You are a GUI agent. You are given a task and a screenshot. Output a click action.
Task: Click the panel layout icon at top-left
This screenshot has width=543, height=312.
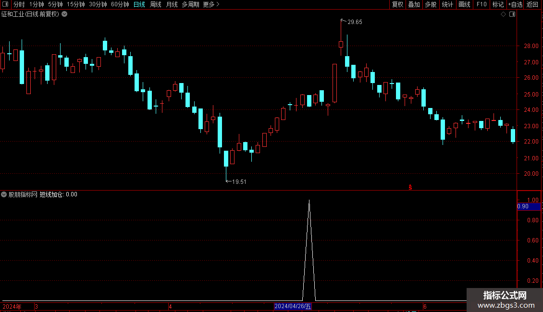pos(5,4)
